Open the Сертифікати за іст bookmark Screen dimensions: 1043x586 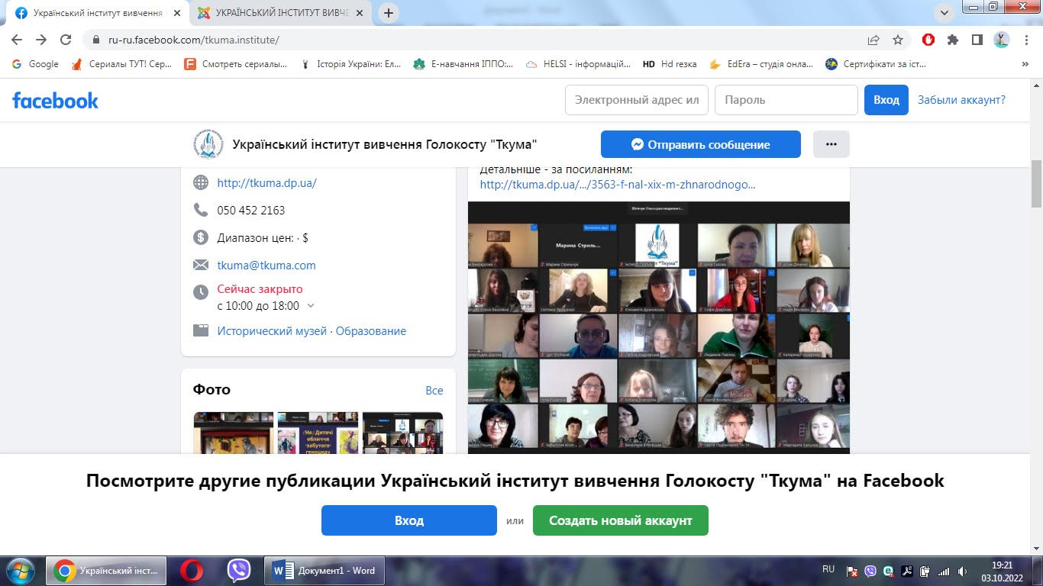pos(876,64)
